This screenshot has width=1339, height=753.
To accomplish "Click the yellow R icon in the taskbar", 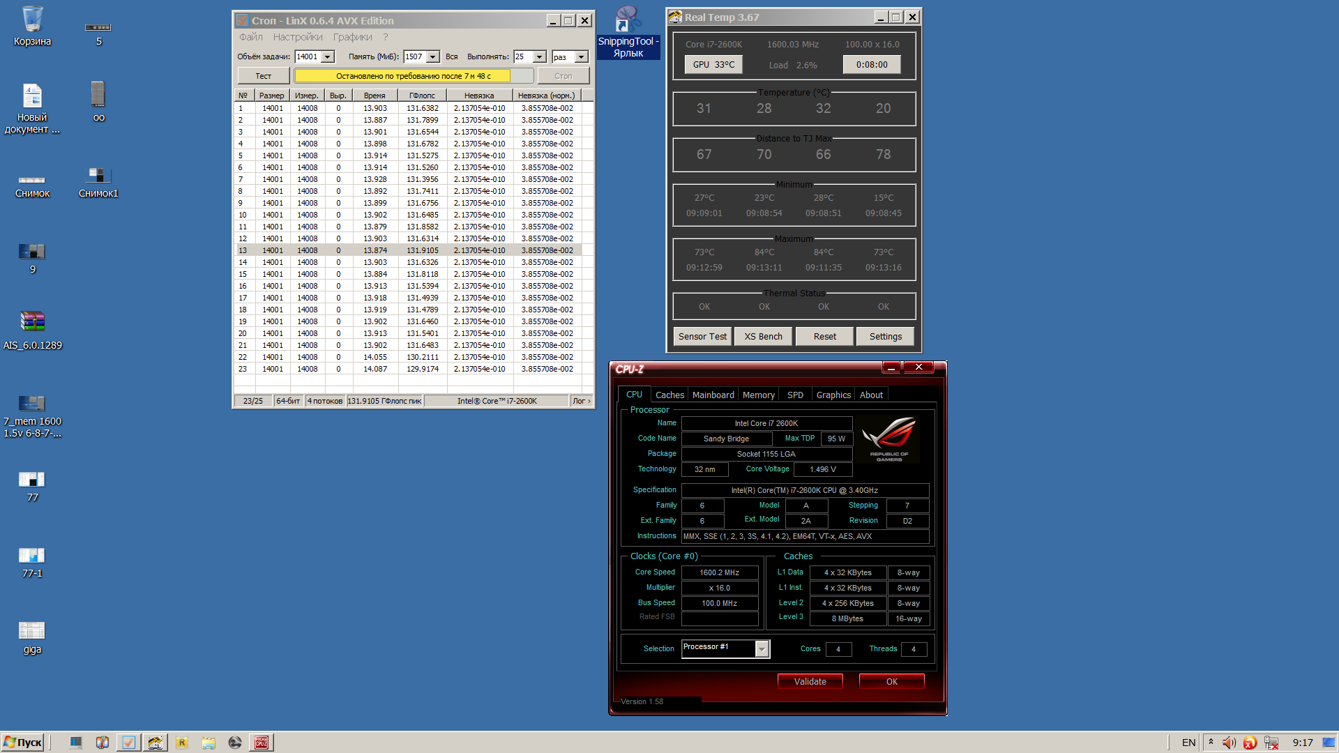I will coord(182,743).
